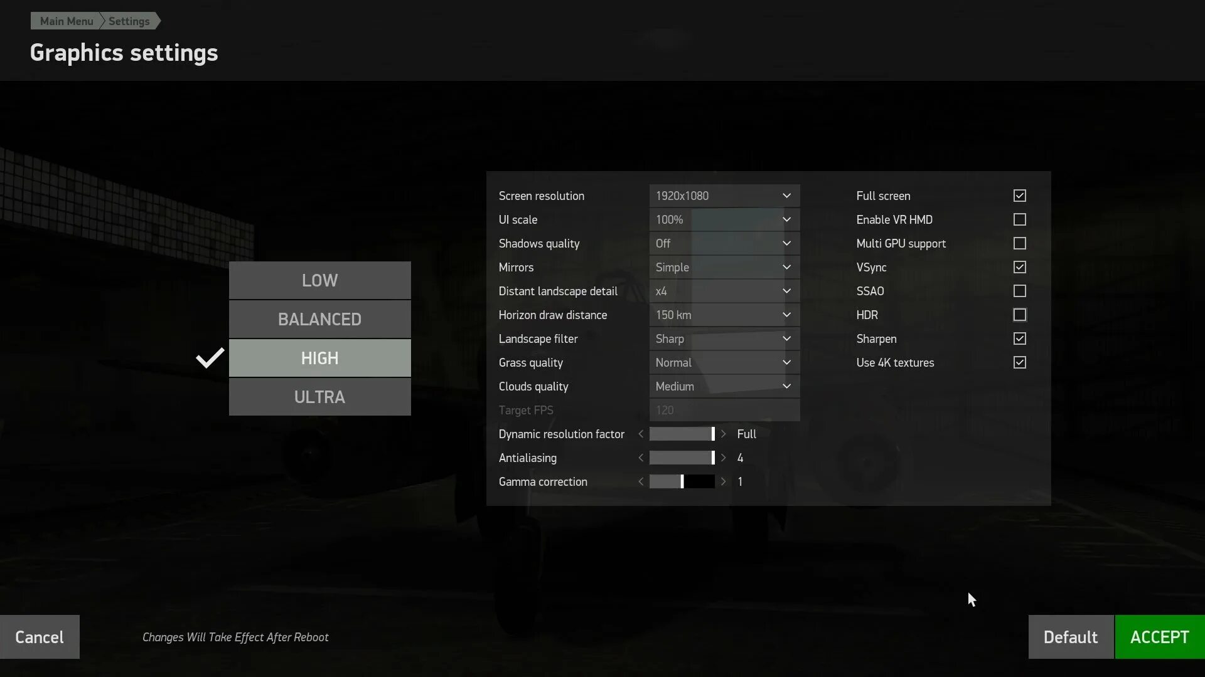Select BALANCED graphics preset

point(319,318)
